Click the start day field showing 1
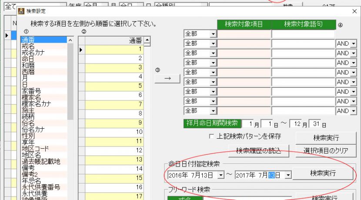The height and width of the screenshot is (200, 361). [267, 124]
